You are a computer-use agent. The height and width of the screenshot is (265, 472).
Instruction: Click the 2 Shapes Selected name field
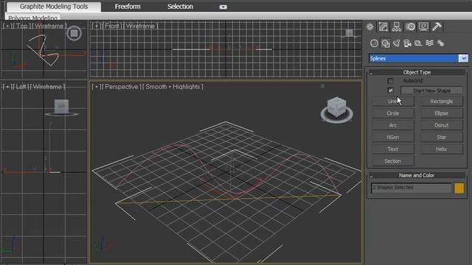(x=412, y=188)
